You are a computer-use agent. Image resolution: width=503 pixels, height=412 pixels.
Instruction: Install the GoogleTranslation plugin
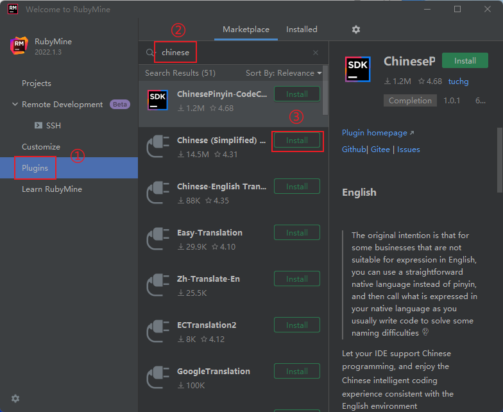(x=297, y=371)
